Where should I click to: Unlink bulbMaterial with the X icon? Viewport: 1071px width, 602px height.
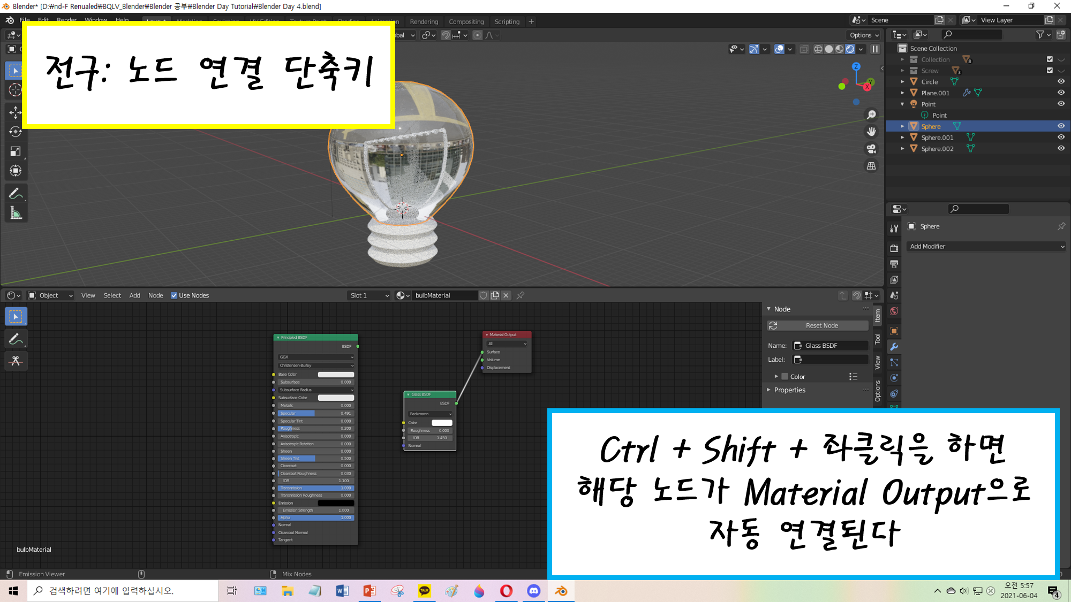506,295
